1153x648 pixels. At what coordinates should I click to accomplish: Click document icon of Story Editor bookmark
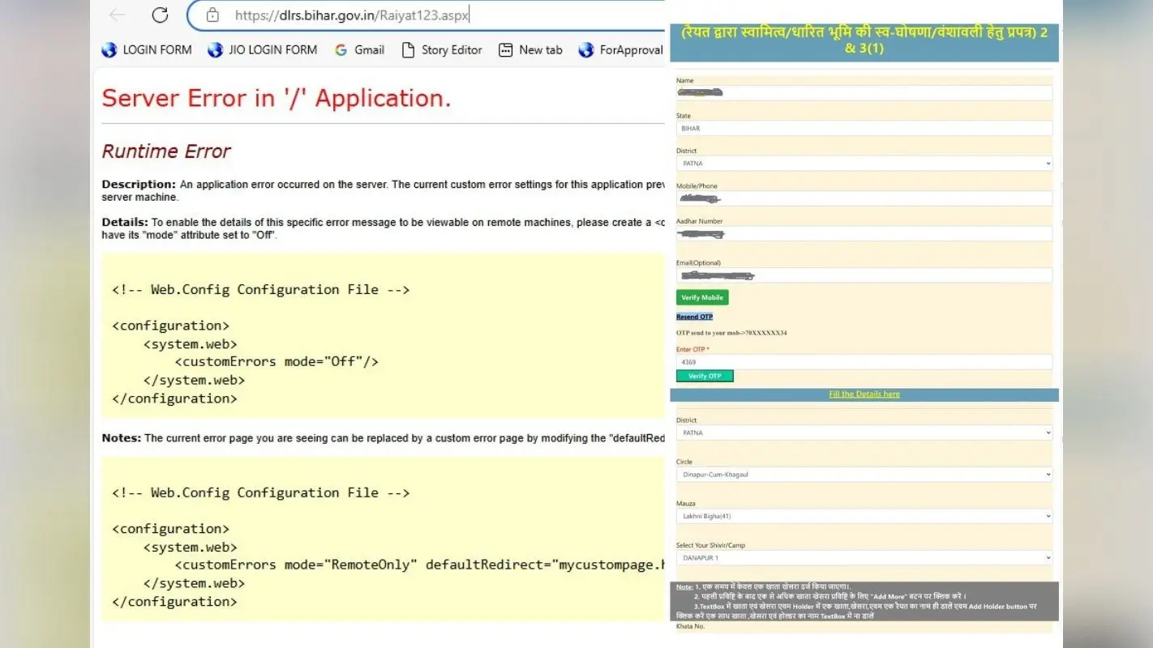409,50
